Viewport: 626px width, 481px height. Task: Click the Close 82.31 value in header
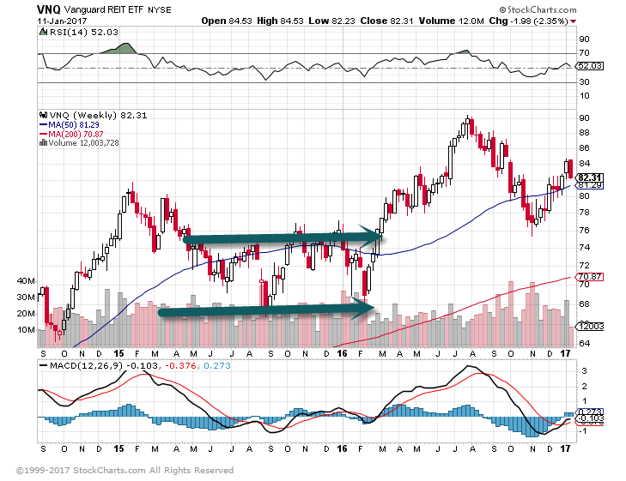pos(386,21)
